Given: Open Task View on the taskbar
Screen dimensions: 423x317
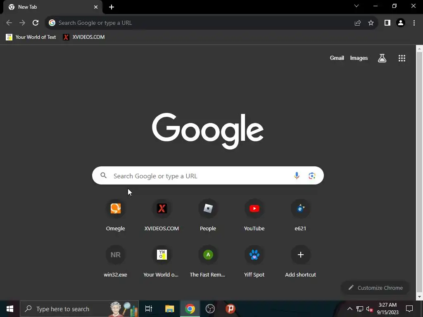Looking at the screenshot, I should click(149, 309).
